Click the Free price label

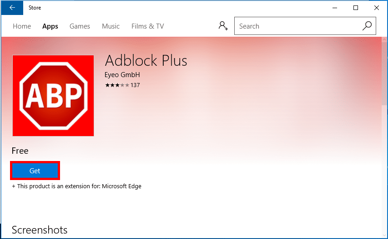point(20,151)
